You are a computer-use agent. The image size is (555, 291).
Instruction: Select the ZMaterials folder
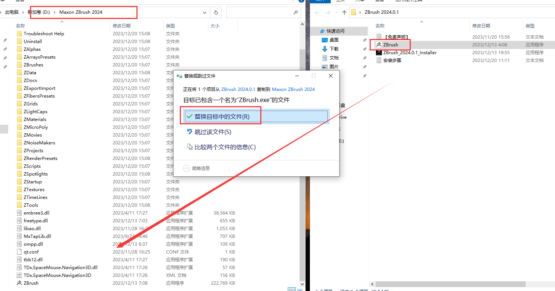click(x=35, y=119)
